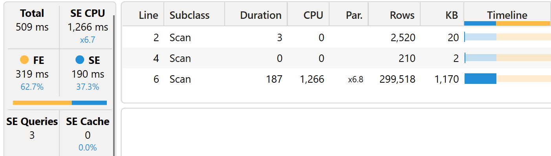Viewport: 551px width, 156px height.
Task: Click the timeline bar for line 2
Action: click(507, 37)
